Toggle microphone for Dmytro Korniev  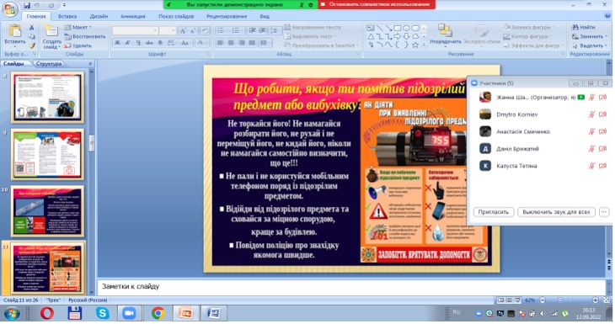591,114
